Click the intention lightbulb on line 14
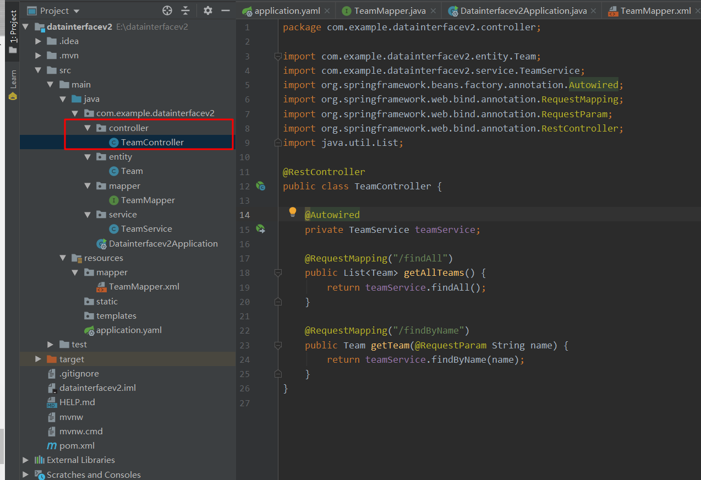The height and width of the screenshot is (480, 701). 293,212
